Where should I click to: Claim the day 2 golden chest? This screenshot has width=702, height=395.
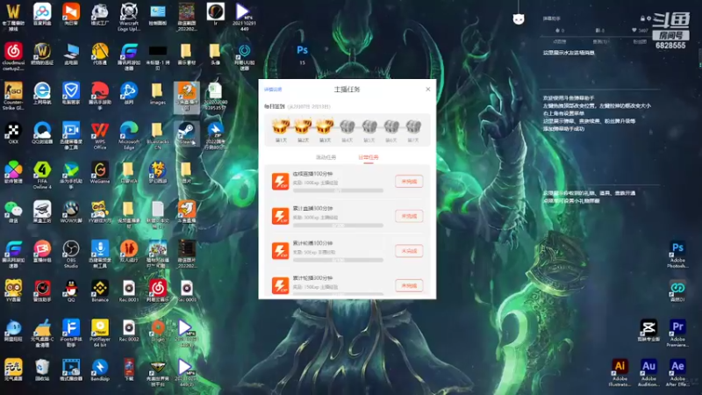point(303,126)
